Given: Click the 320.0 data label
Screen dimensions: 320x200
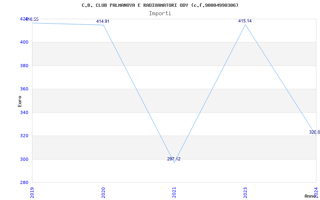Looking at the screenshot, I should 314,132.
